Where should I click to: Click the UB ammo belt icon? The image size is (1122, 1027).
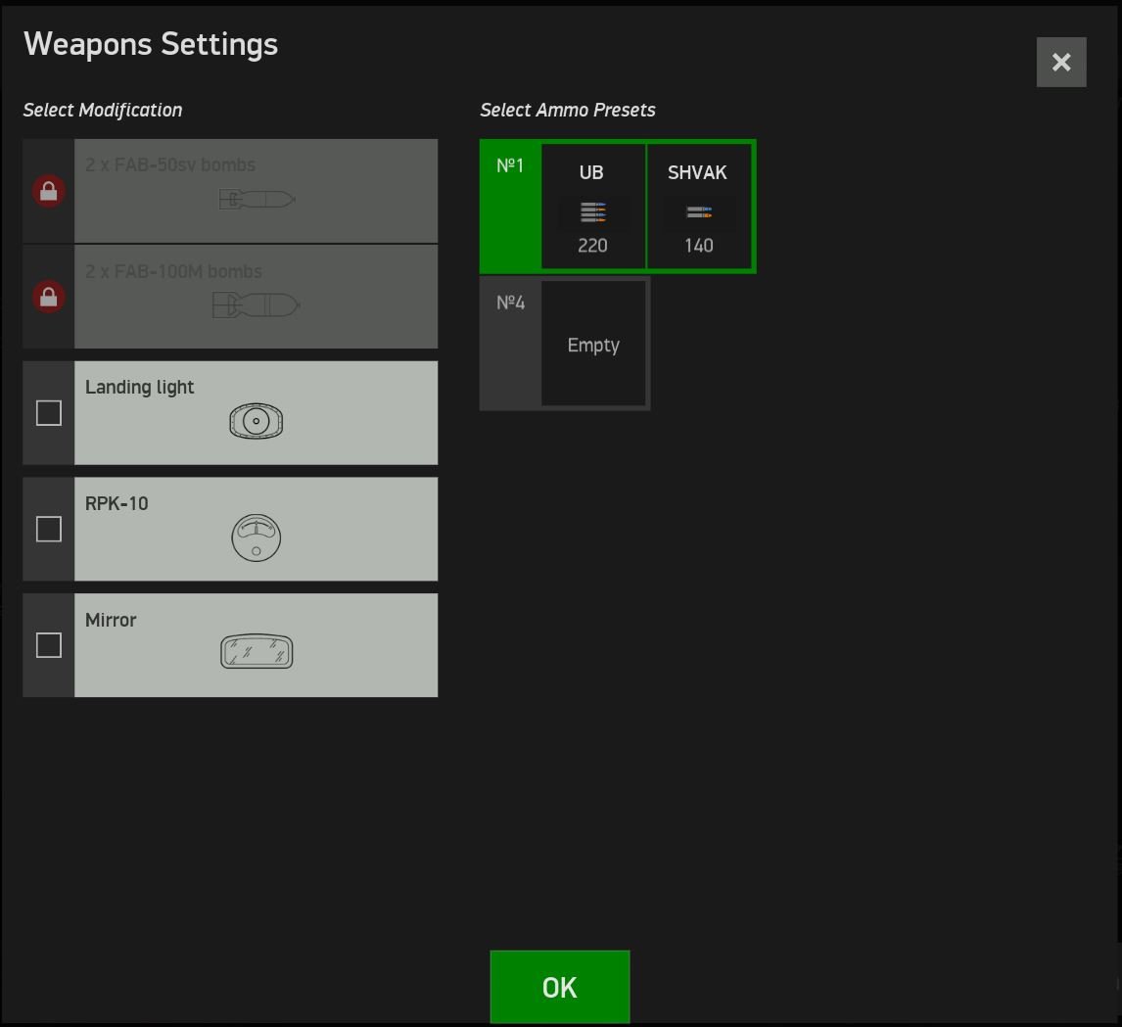point(592,212)
